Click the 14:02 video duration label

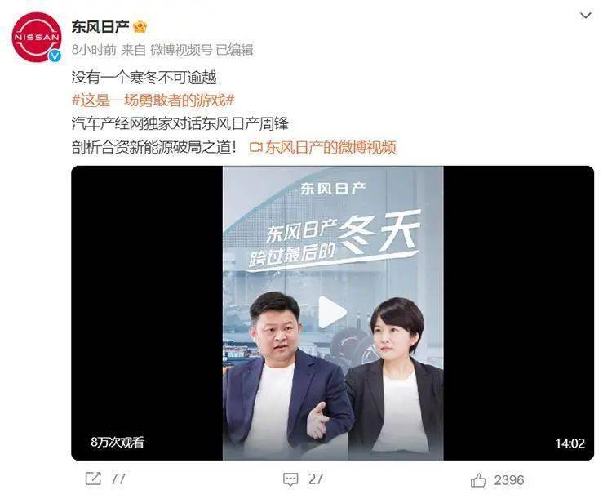pos(570,443)
